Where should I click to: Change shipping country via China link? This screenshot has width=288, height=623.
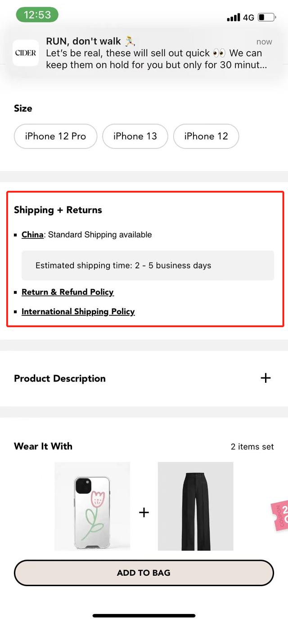[32, 234]
